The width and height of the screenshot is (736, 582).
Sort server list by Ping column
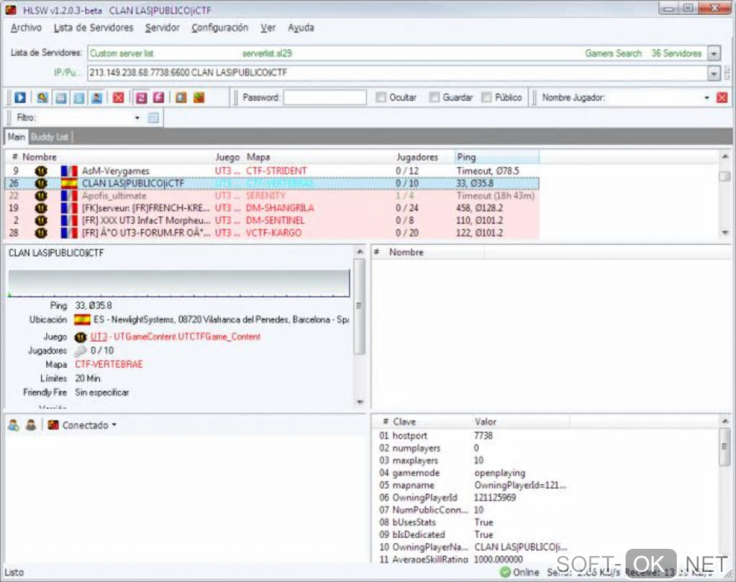(496, 157)
